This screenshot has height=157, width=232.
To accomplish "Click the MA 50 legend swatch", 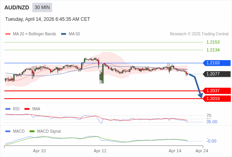I will tap(64, 34).
